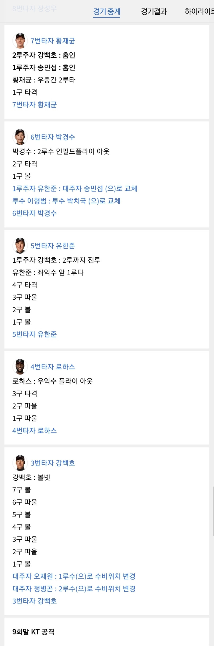Viewport: 214px width, 646px height.
Task: Select header link 5번타자 유한준
Action: tap(53, 246)
